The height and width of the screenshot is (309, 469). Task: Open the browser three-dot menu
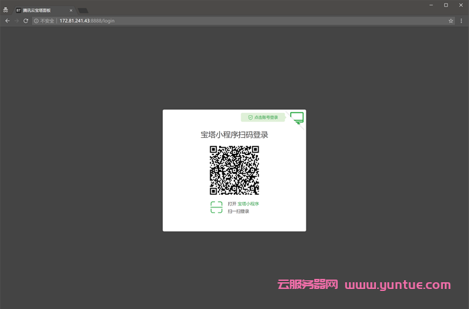tap(461, 21)
